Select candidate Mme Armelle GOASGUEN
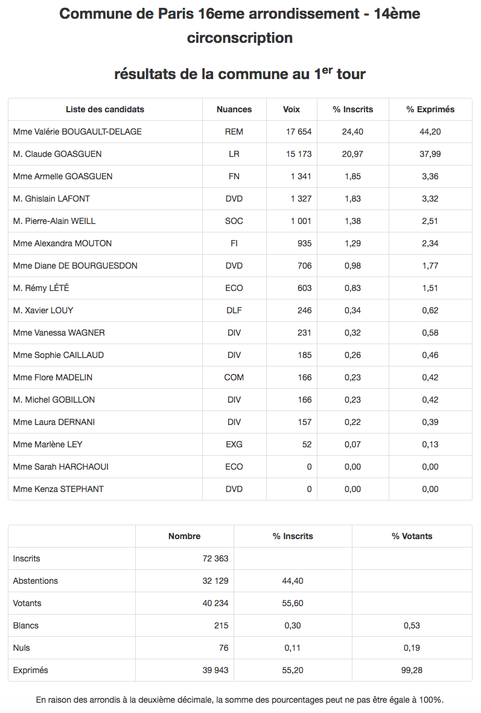Screen dimensions: 481x713 63,176
